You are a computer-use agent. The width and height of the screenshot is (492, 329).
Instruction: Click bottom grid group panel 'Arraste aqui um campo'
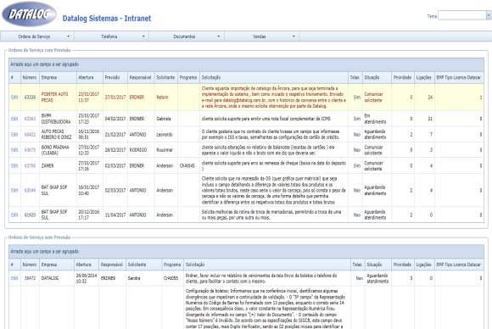pos(246,252)
